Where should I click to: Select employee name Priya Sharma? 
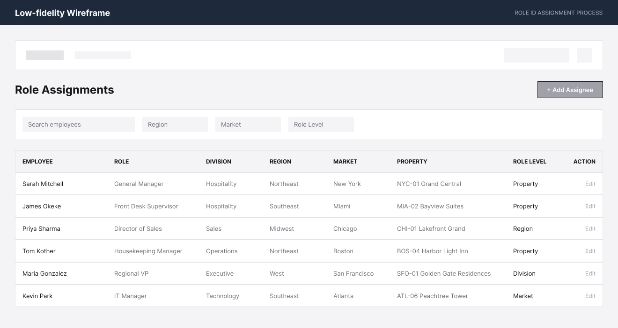click(x=41, y=228)
